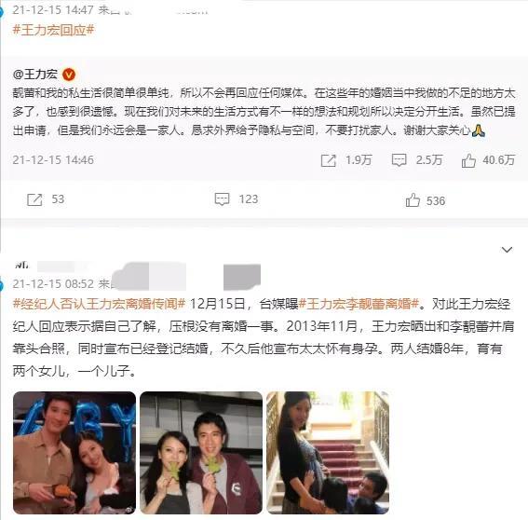Open hashtag #经纪人否认王力宏离婚传闻#
The height and width of the screenshot is (520, 528).
(x=99, y=304)
